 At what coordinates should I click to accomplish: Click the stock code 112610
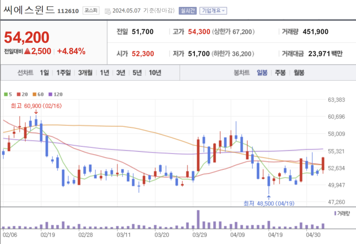click(x=68, y=11)
